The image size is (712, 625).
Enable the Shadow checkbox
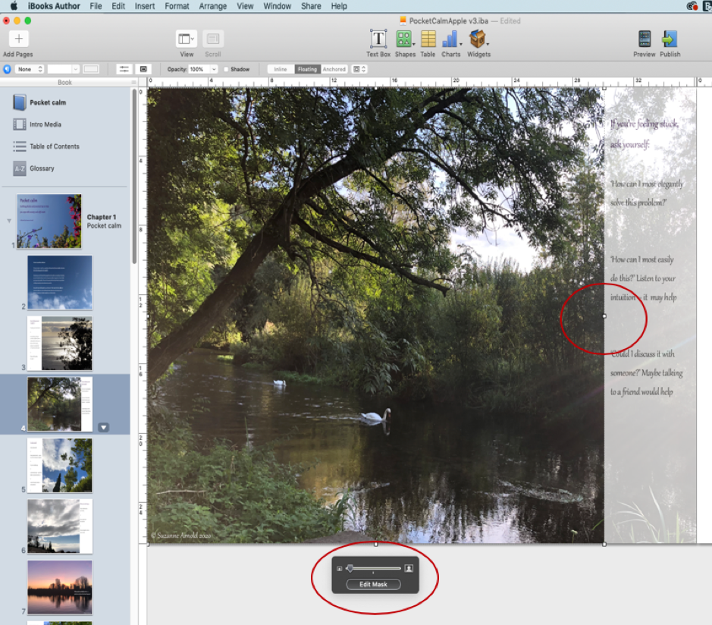[226, 70]
